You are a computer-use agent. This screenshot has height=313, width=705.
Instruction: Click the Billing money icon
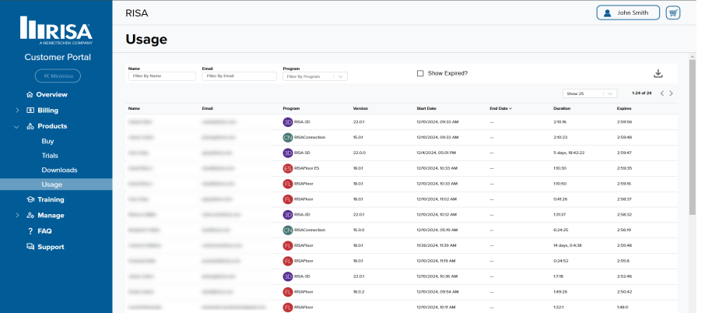click(30, 111)
